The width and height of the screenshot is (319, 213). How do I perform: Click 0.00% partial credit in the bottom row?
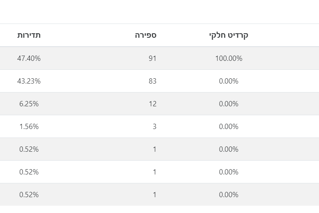click(x=228, y=195)
